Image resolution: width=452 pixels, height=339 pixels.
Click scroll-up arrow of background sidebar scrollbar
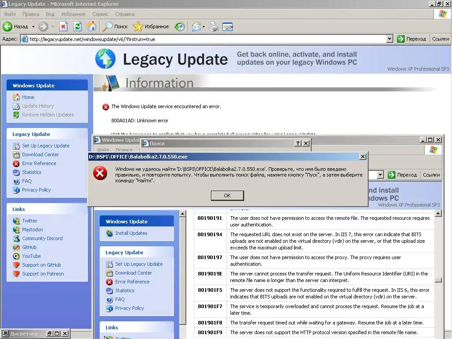(x=182, y=214)
